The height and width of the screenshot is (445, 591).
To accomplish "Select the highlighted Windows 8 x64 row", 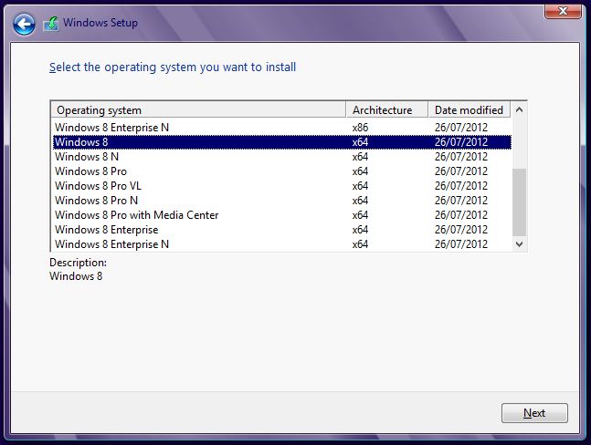I will (x=282, y=142).
